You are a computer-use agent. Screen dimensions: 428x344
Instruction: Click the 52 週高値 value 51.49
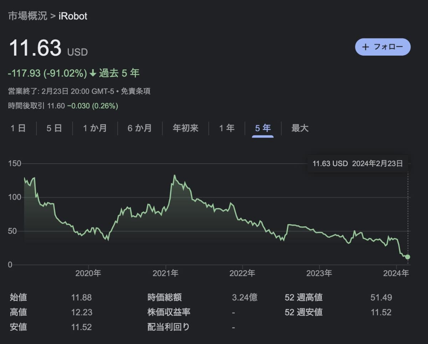tap(381, 297)
